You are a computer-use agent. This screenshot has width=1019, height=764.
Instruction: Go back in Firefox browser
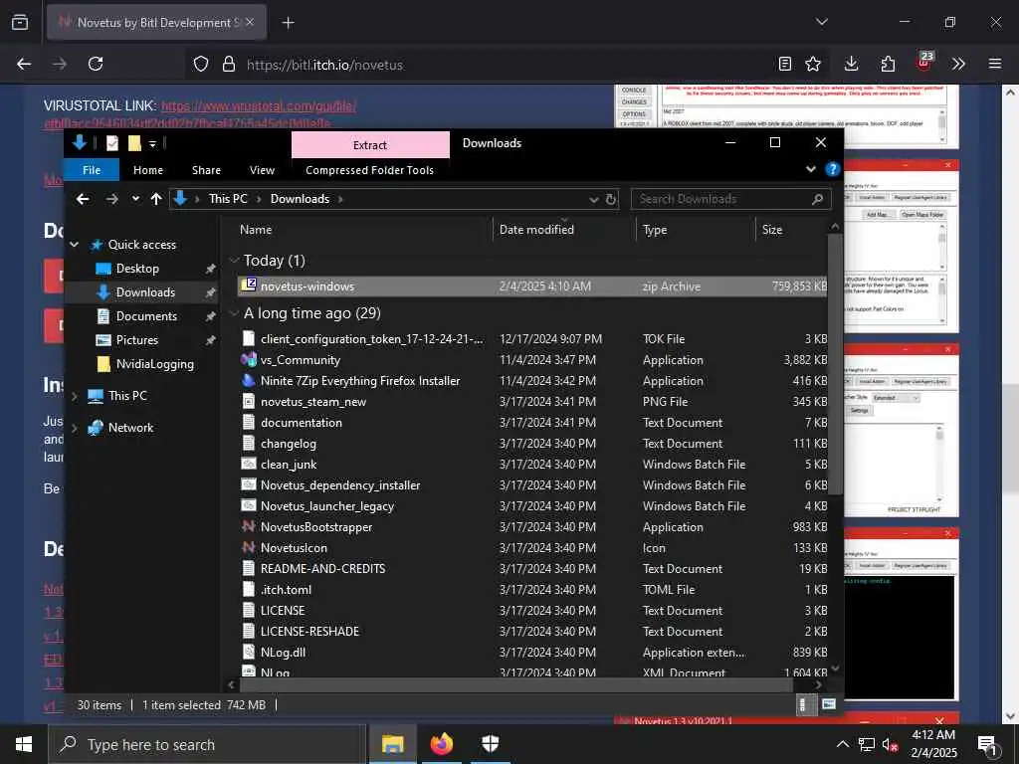pos(24,64)
